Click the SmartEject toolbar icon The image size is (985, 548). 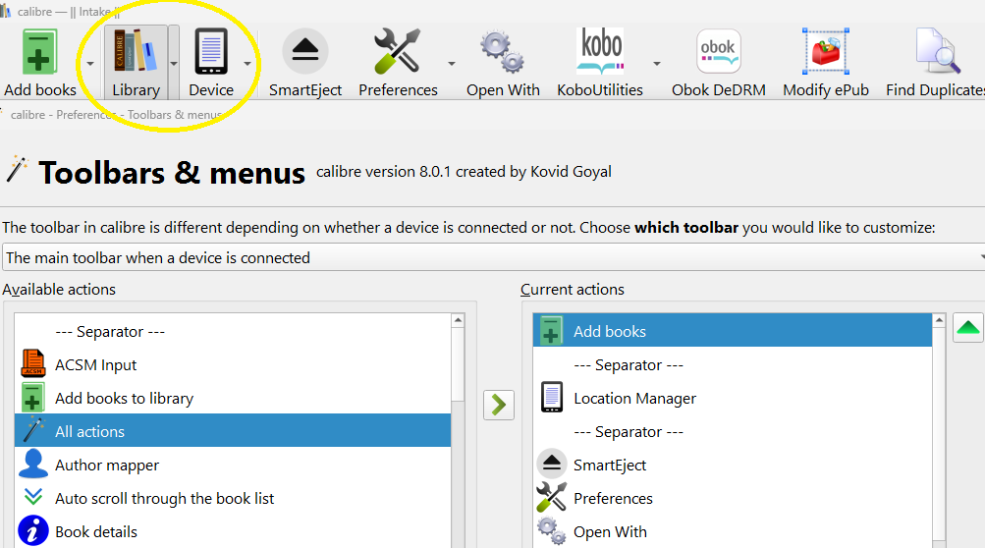click(305, 52)
